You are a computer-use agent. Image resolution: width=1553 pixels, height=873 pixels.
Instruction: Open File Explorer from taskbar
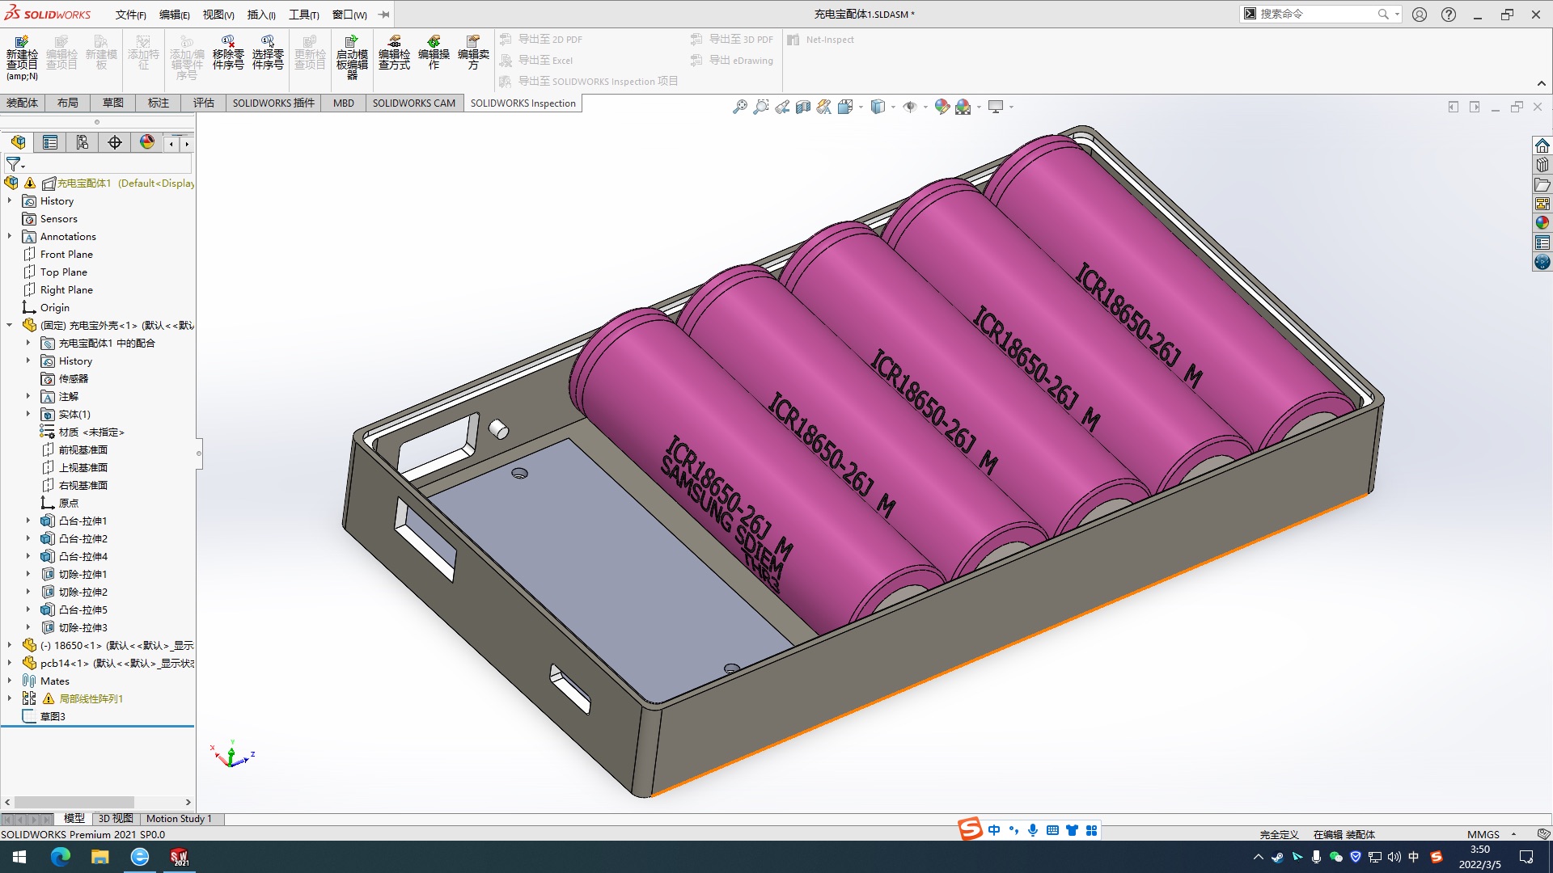click(99, 857)
